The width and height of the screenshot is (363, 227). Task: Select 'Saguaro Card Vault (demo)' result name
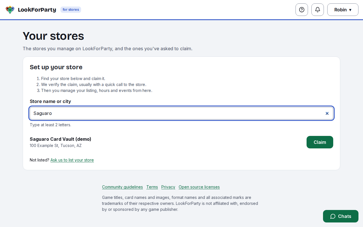[60, 139]
